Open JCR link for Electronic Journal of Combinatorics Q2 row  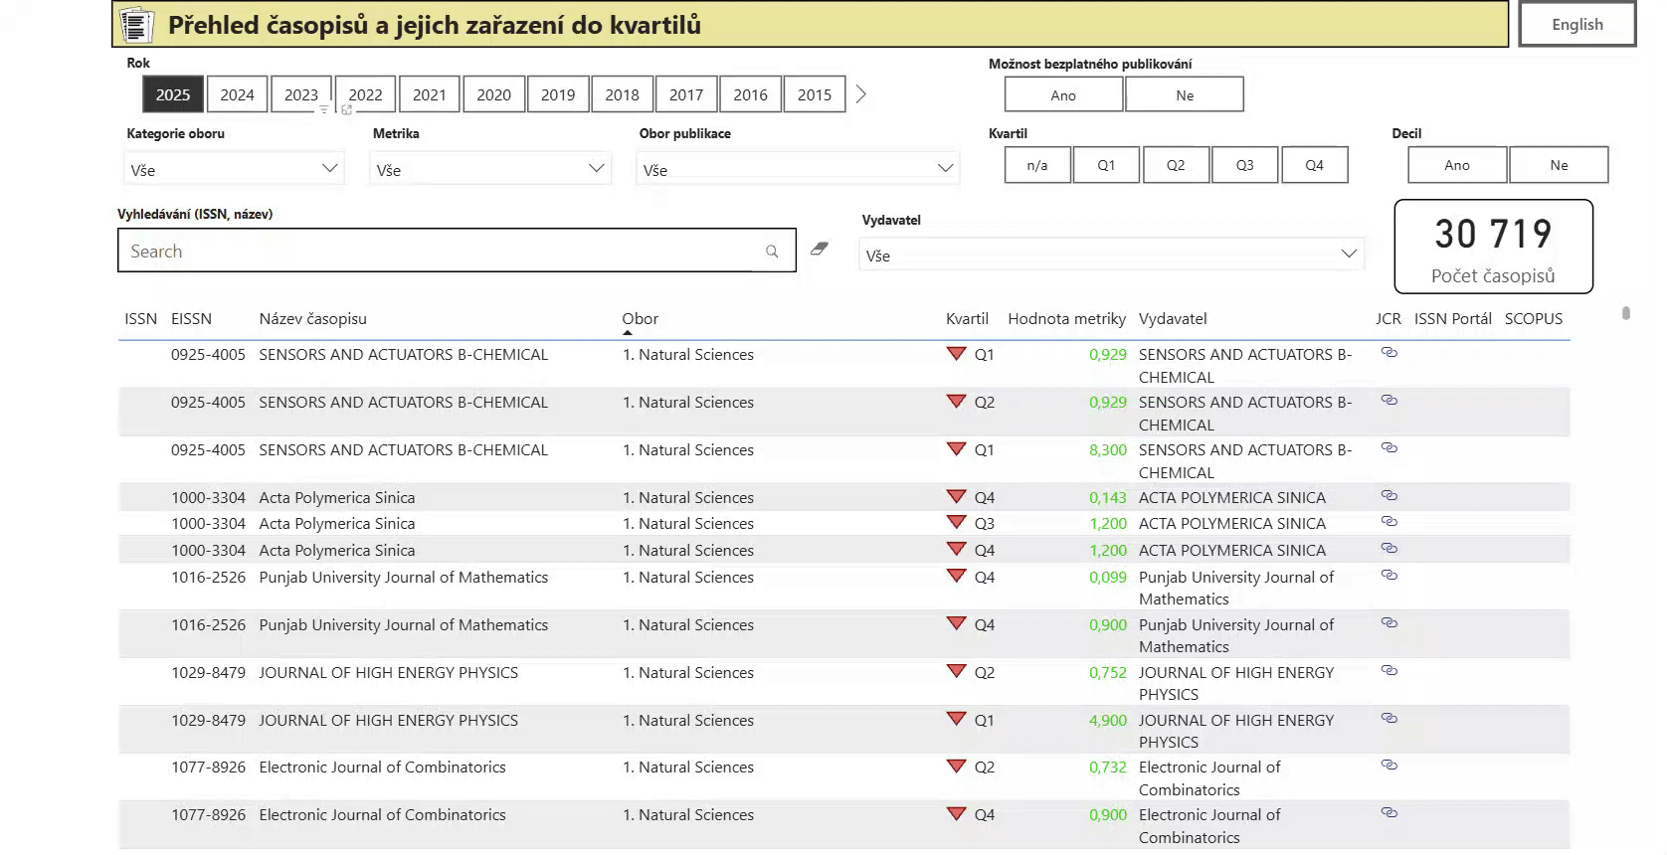pos(1389,766)
